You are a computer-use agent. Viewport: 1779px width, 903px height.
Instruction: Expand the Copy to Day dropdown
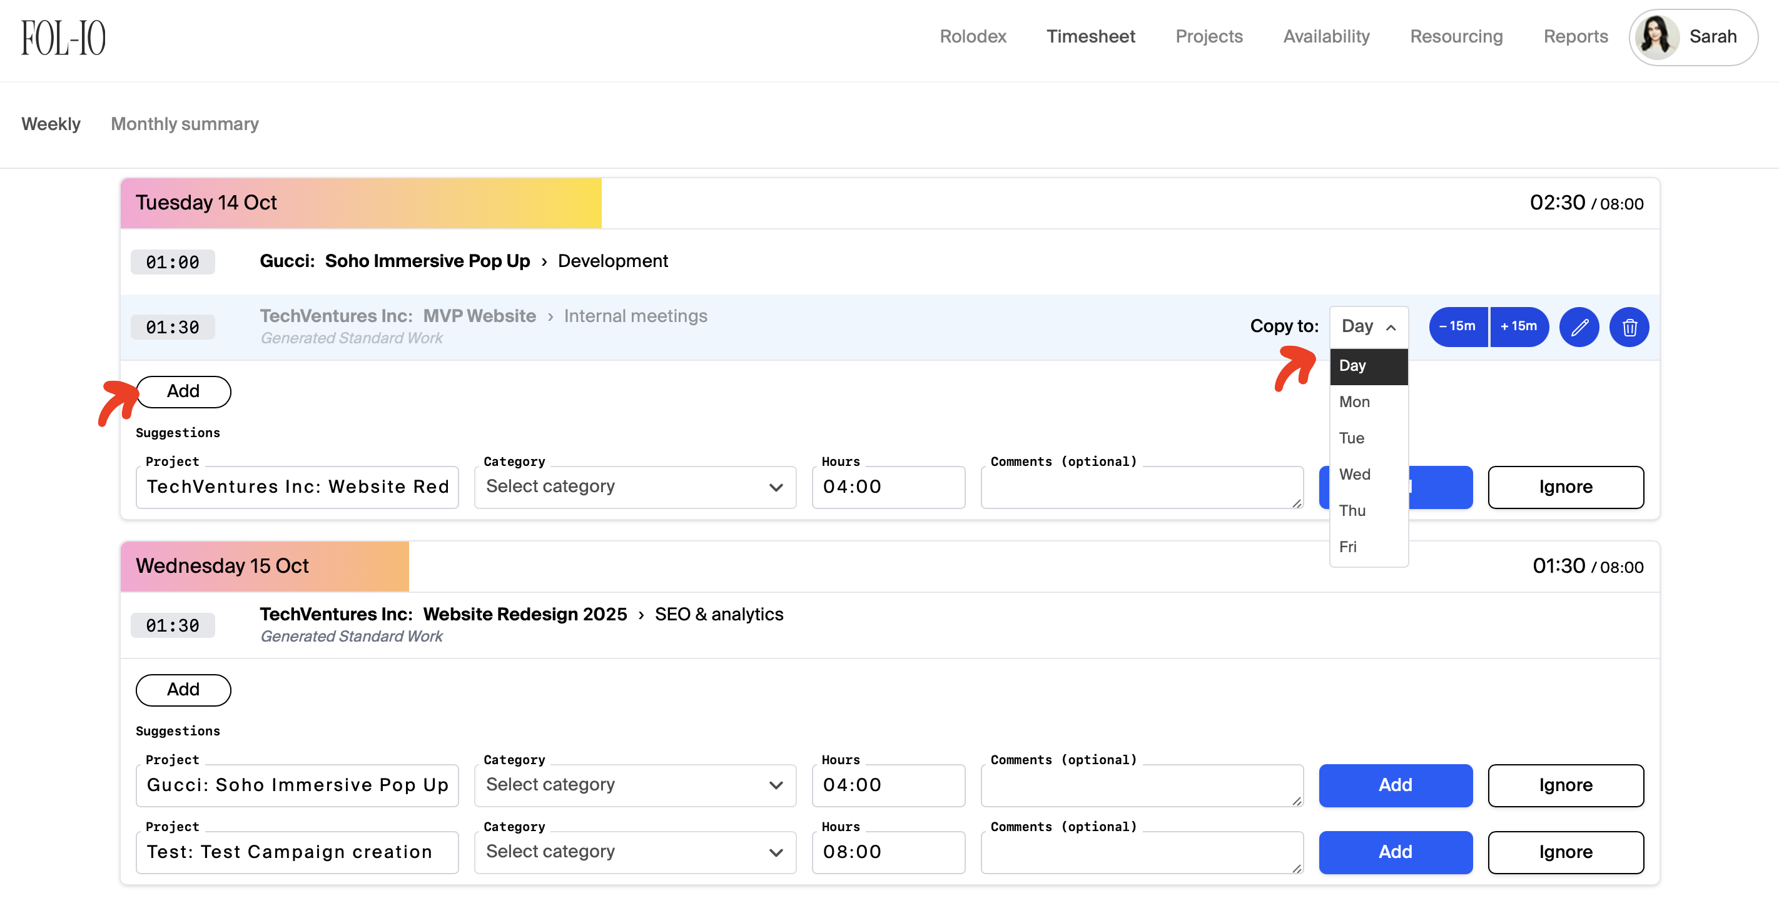pos(1368,326)
